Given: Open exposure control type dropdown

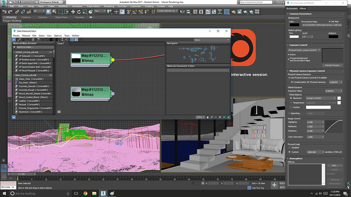Looking at the screenshot, I should click(304, 50).
